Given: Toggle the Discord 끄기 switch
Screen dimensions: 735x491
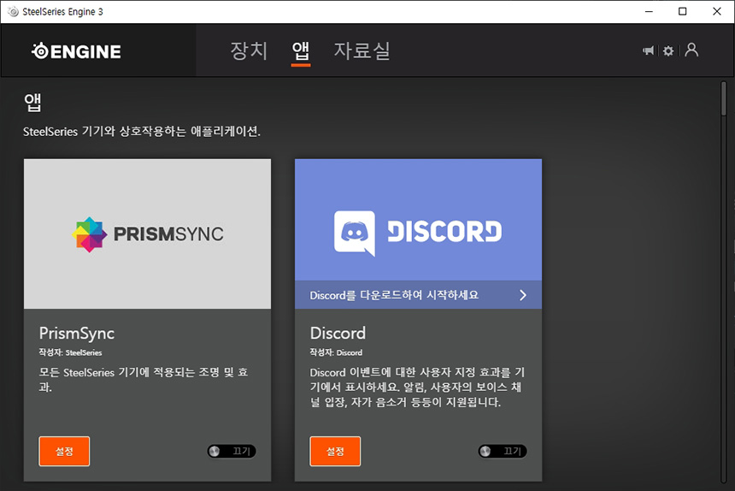Looking at the screenshot, I should pyautogui.click(x=503, y=451).
